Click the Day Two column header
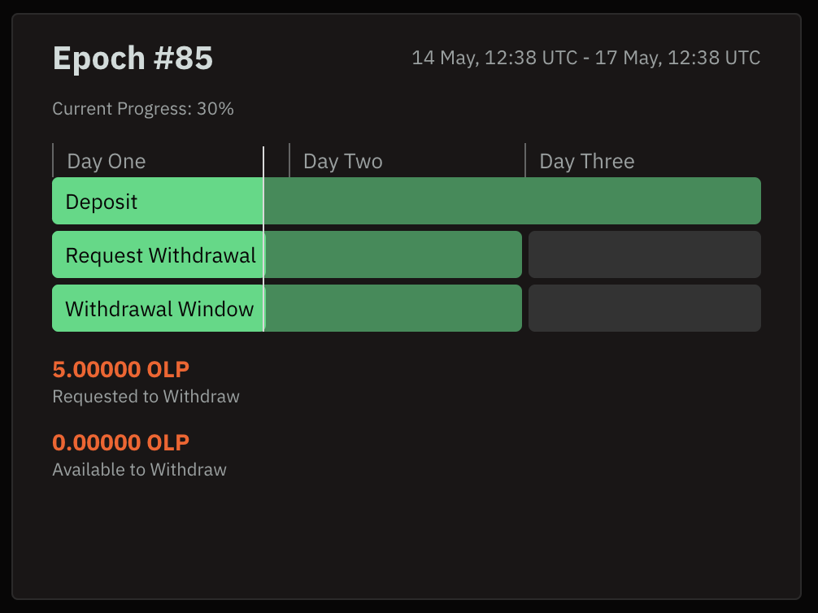This screenshot has width=818, height=613. pos(343,161)
